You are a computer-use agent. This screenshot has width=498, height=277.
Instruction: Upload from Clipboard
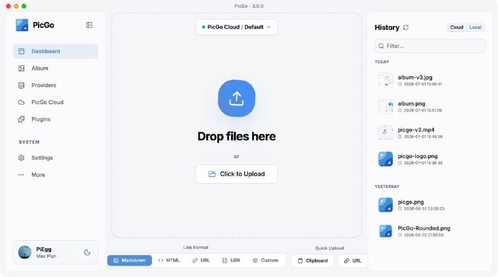[x=313, y=260]
